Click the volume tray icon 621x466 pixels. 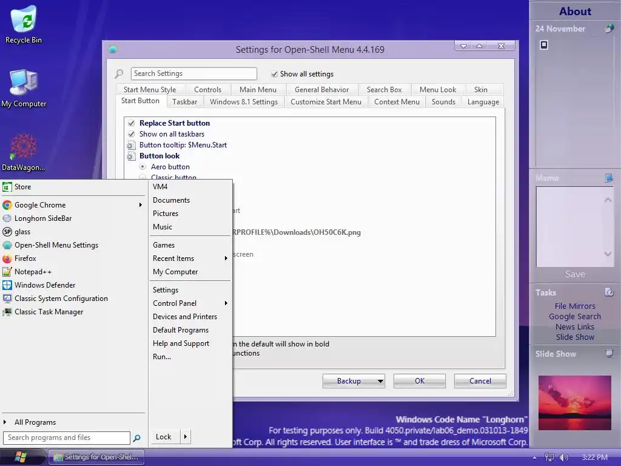click(x=563, y=458)
